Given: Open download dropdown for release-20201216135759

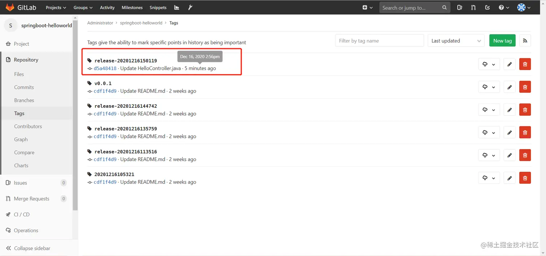Looking at the screenshot, I should [x=489, y=133].
